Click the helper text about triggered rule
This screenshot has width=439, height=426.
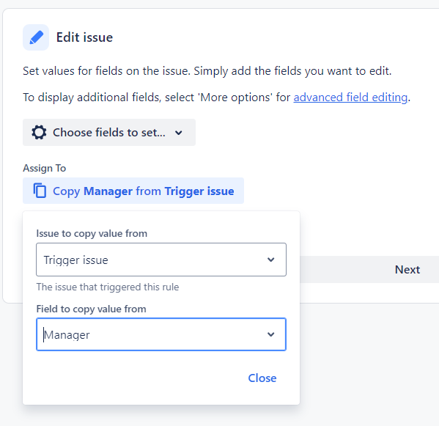108,287
